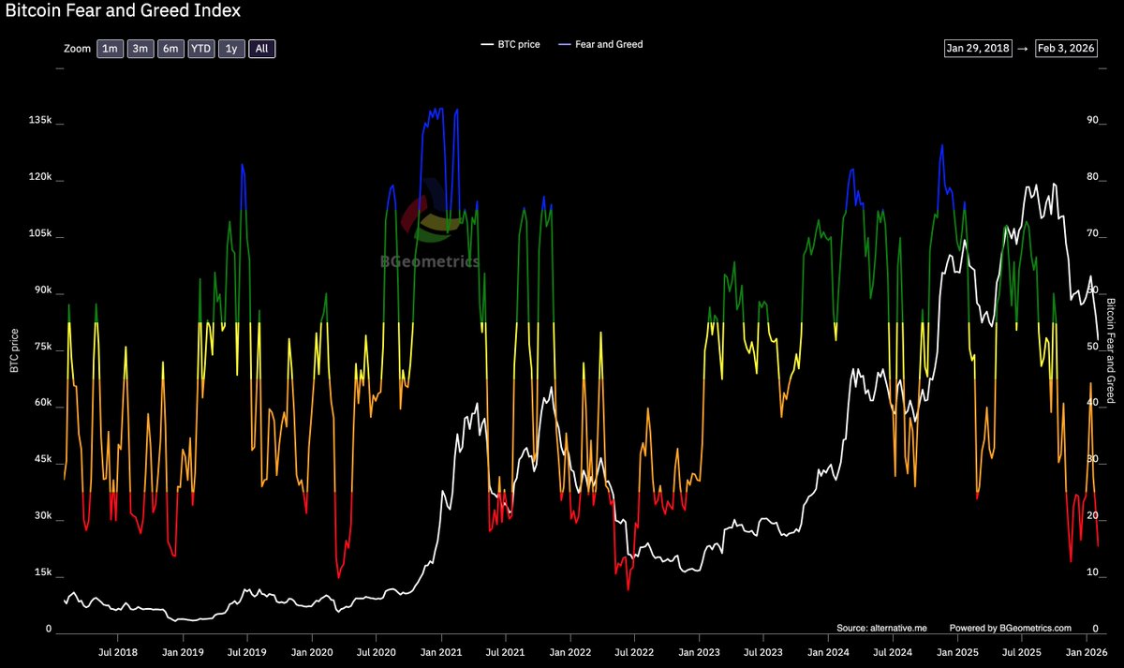The height and width of the screenshot is (668, 1124).
Task: Click the 90 Fear and Greed axis value
Action: (x=1092, y=121)
